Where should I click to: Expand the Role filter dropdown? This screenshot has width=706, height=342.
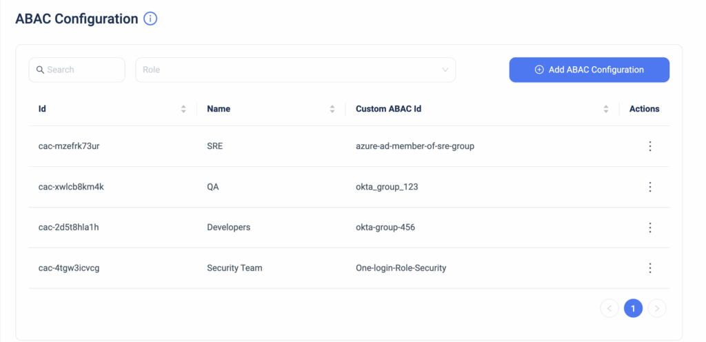[x=295, y=70]
